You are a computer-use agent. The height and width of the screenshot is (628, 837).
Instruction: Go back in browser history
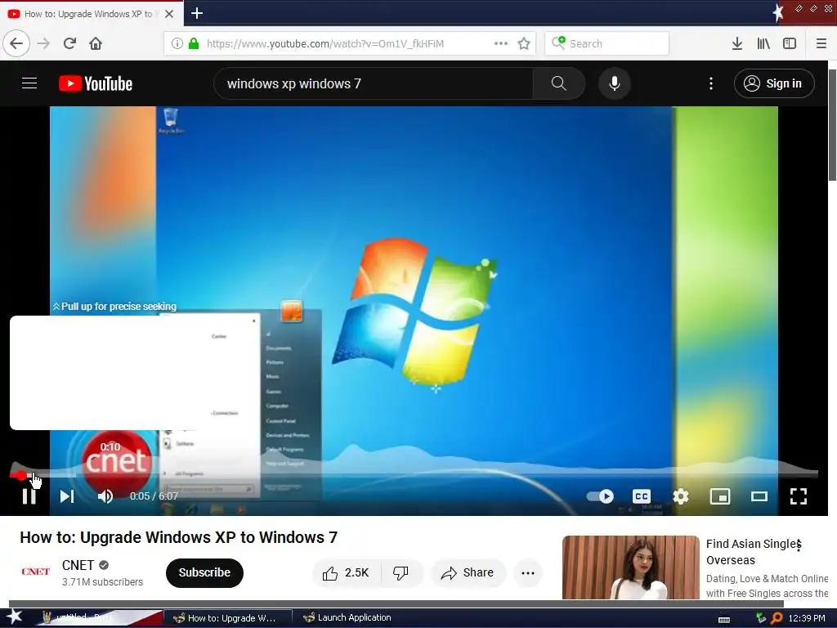[x=16, y=43]
